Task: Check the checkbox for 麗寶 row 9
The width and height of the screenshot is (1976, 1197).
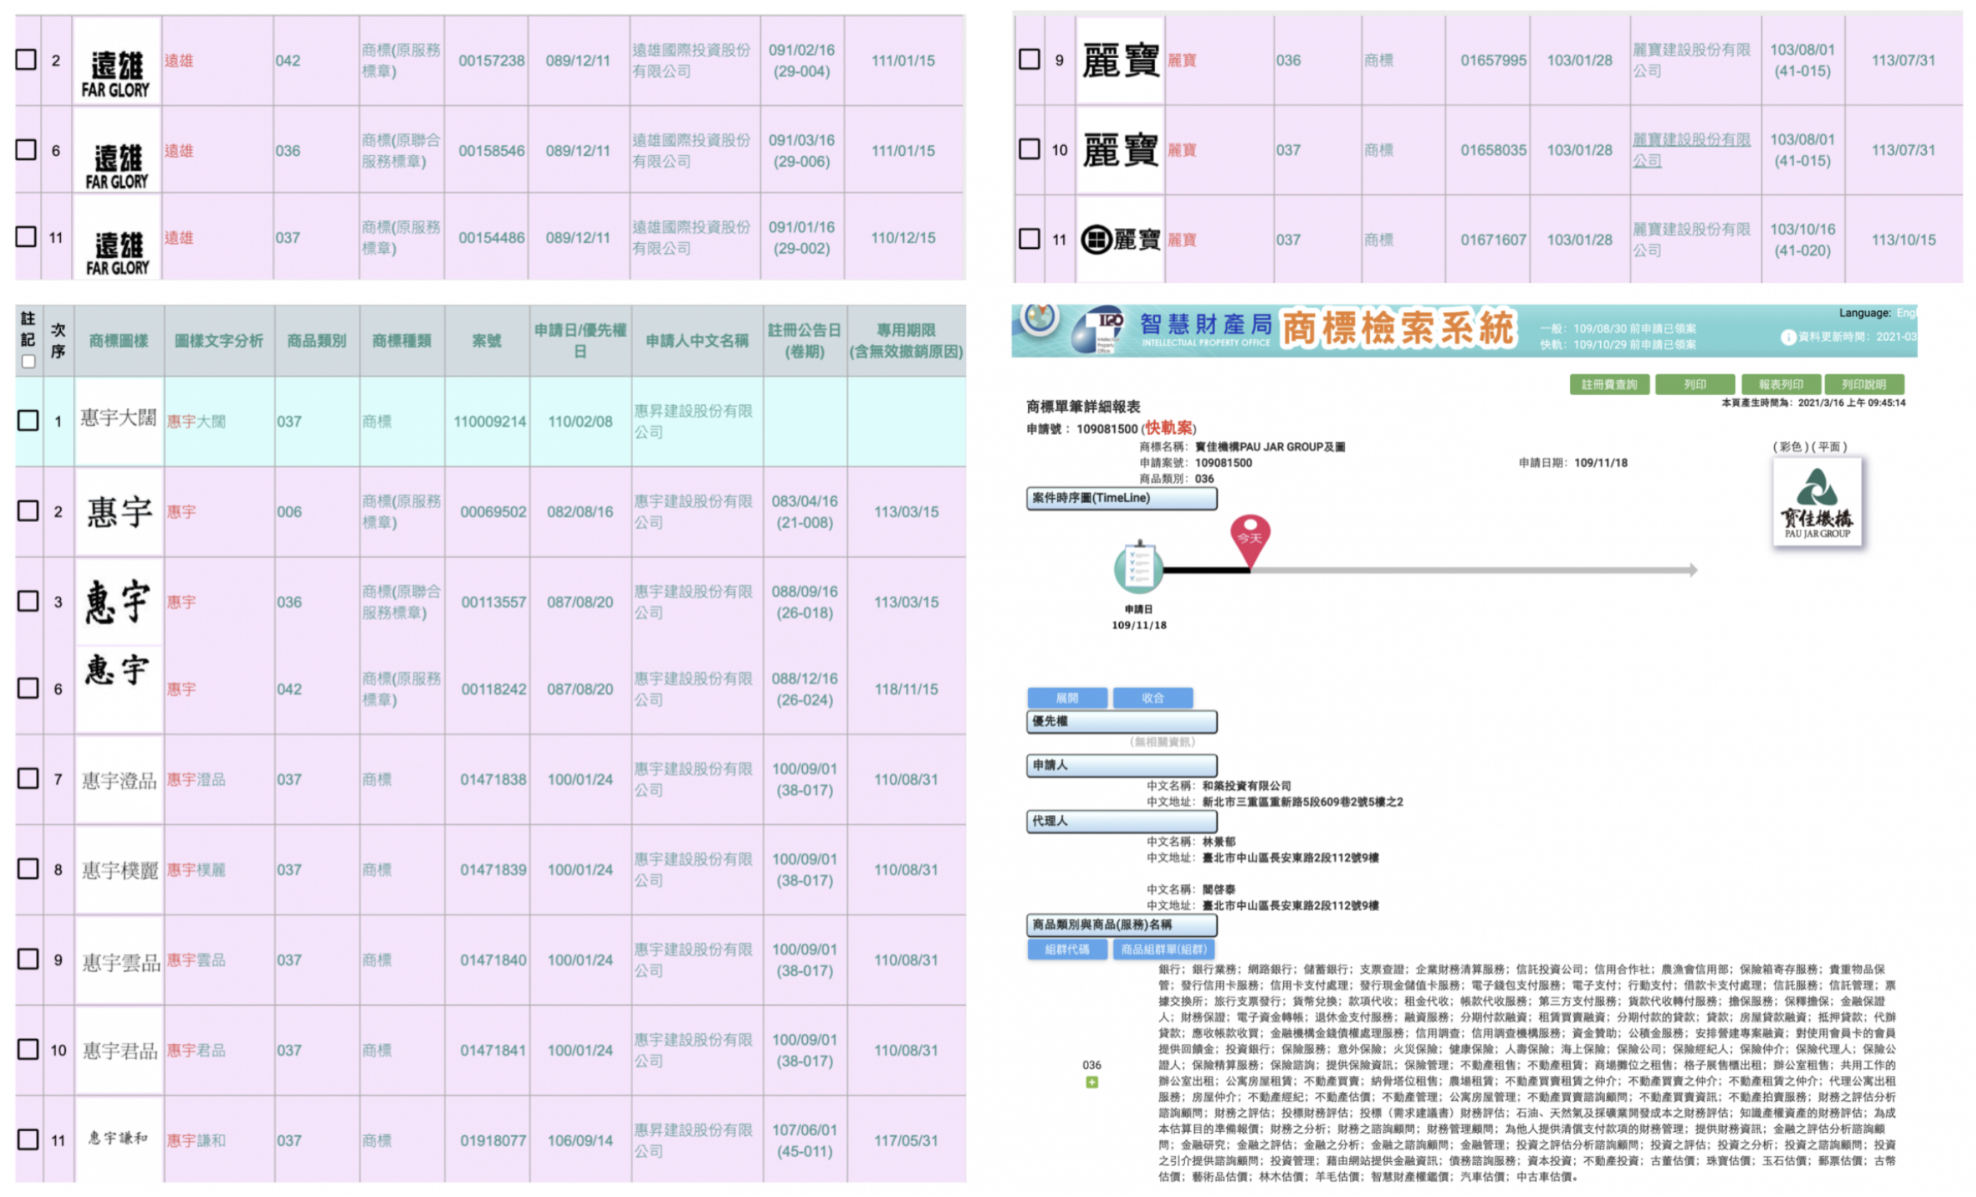Action: point(1029,60)
